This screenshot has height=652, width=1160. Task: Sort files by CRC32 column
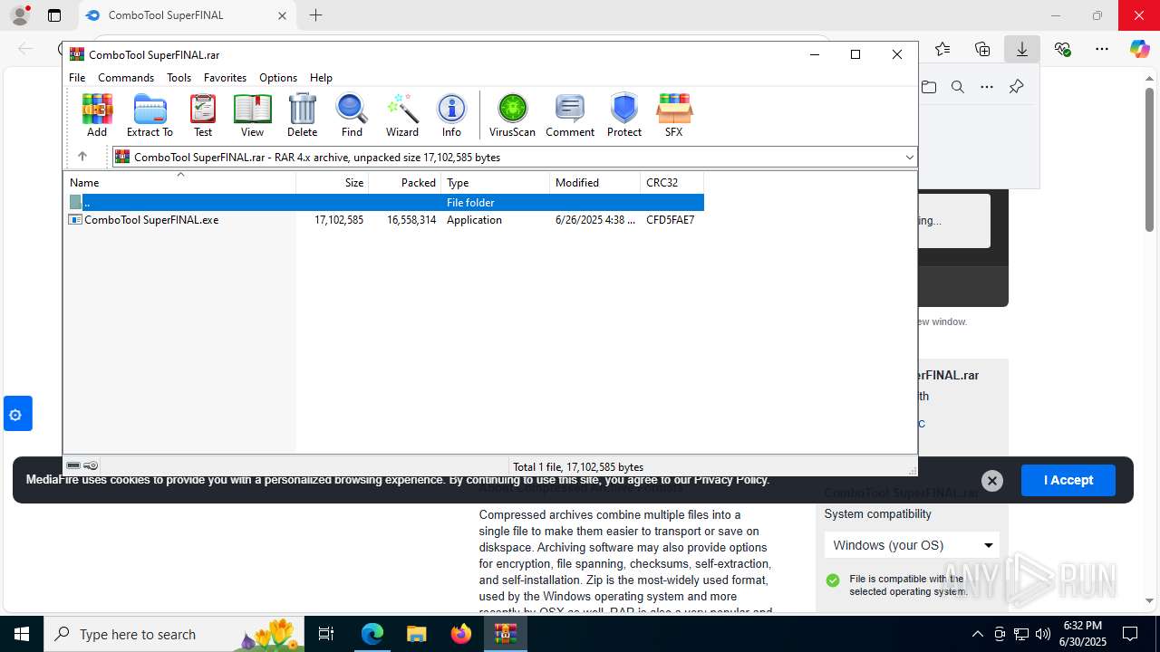(672, 182)
